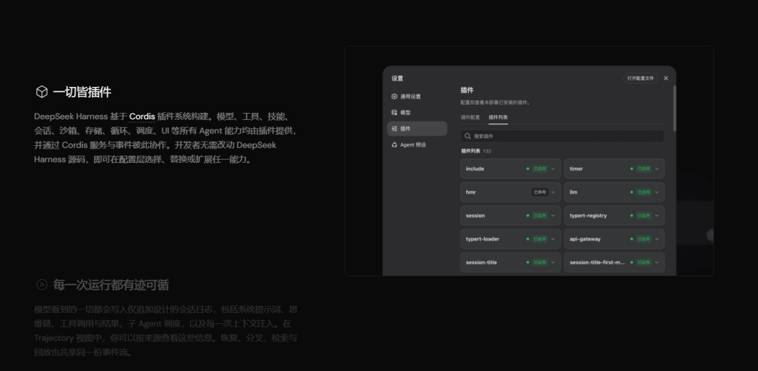758x371 pixels.
Task: Click the 已启用 badge on llm
Action: click(x=644, y=192)
